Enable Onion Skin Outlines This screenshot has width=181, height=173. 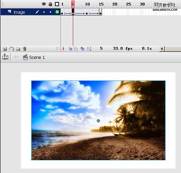click(76, 49)
